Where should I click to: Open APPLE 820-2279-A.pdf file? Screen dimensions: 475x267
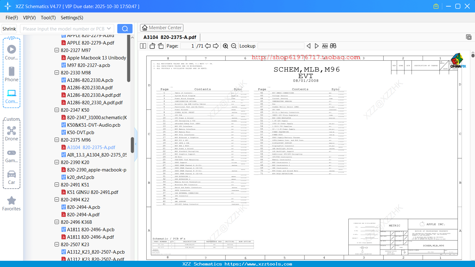pyautogui.click(x=88, y=43)
